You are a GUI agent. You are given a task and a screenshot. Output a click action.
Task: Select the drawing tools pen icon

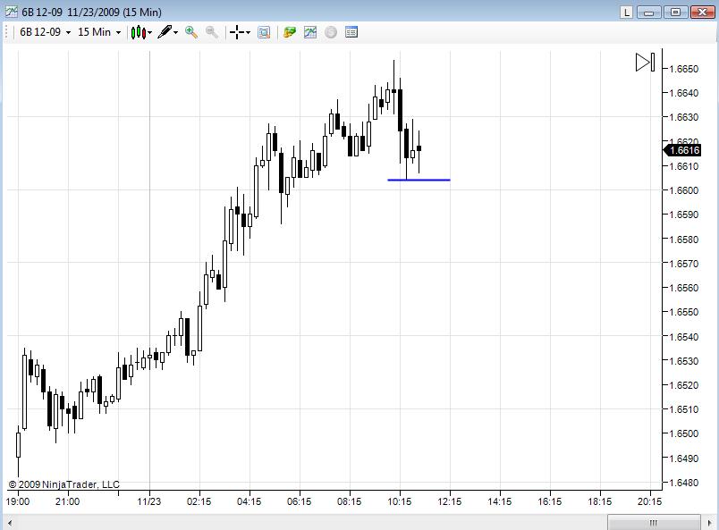pyautogui.click(x=165, y=32)
